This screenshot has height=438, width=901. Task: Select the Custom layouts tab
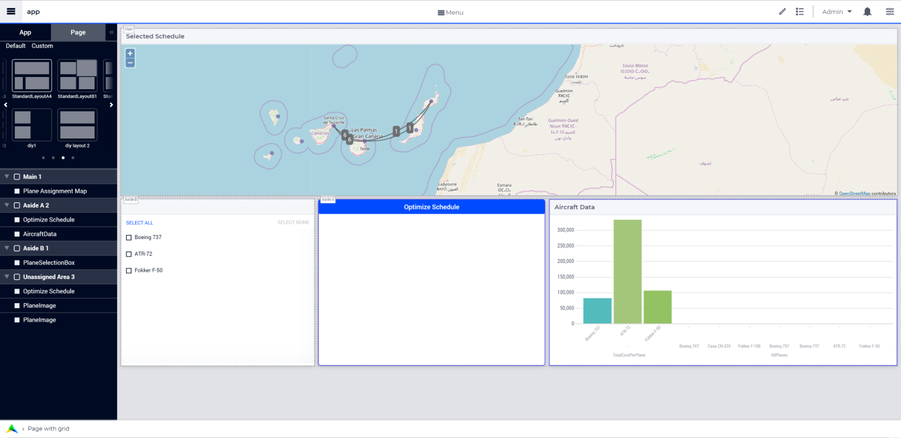(x=42, y=46)
